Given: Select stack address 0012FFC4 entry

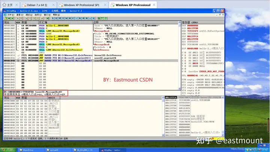Looking at the screenshot, I should pos(171,97).
